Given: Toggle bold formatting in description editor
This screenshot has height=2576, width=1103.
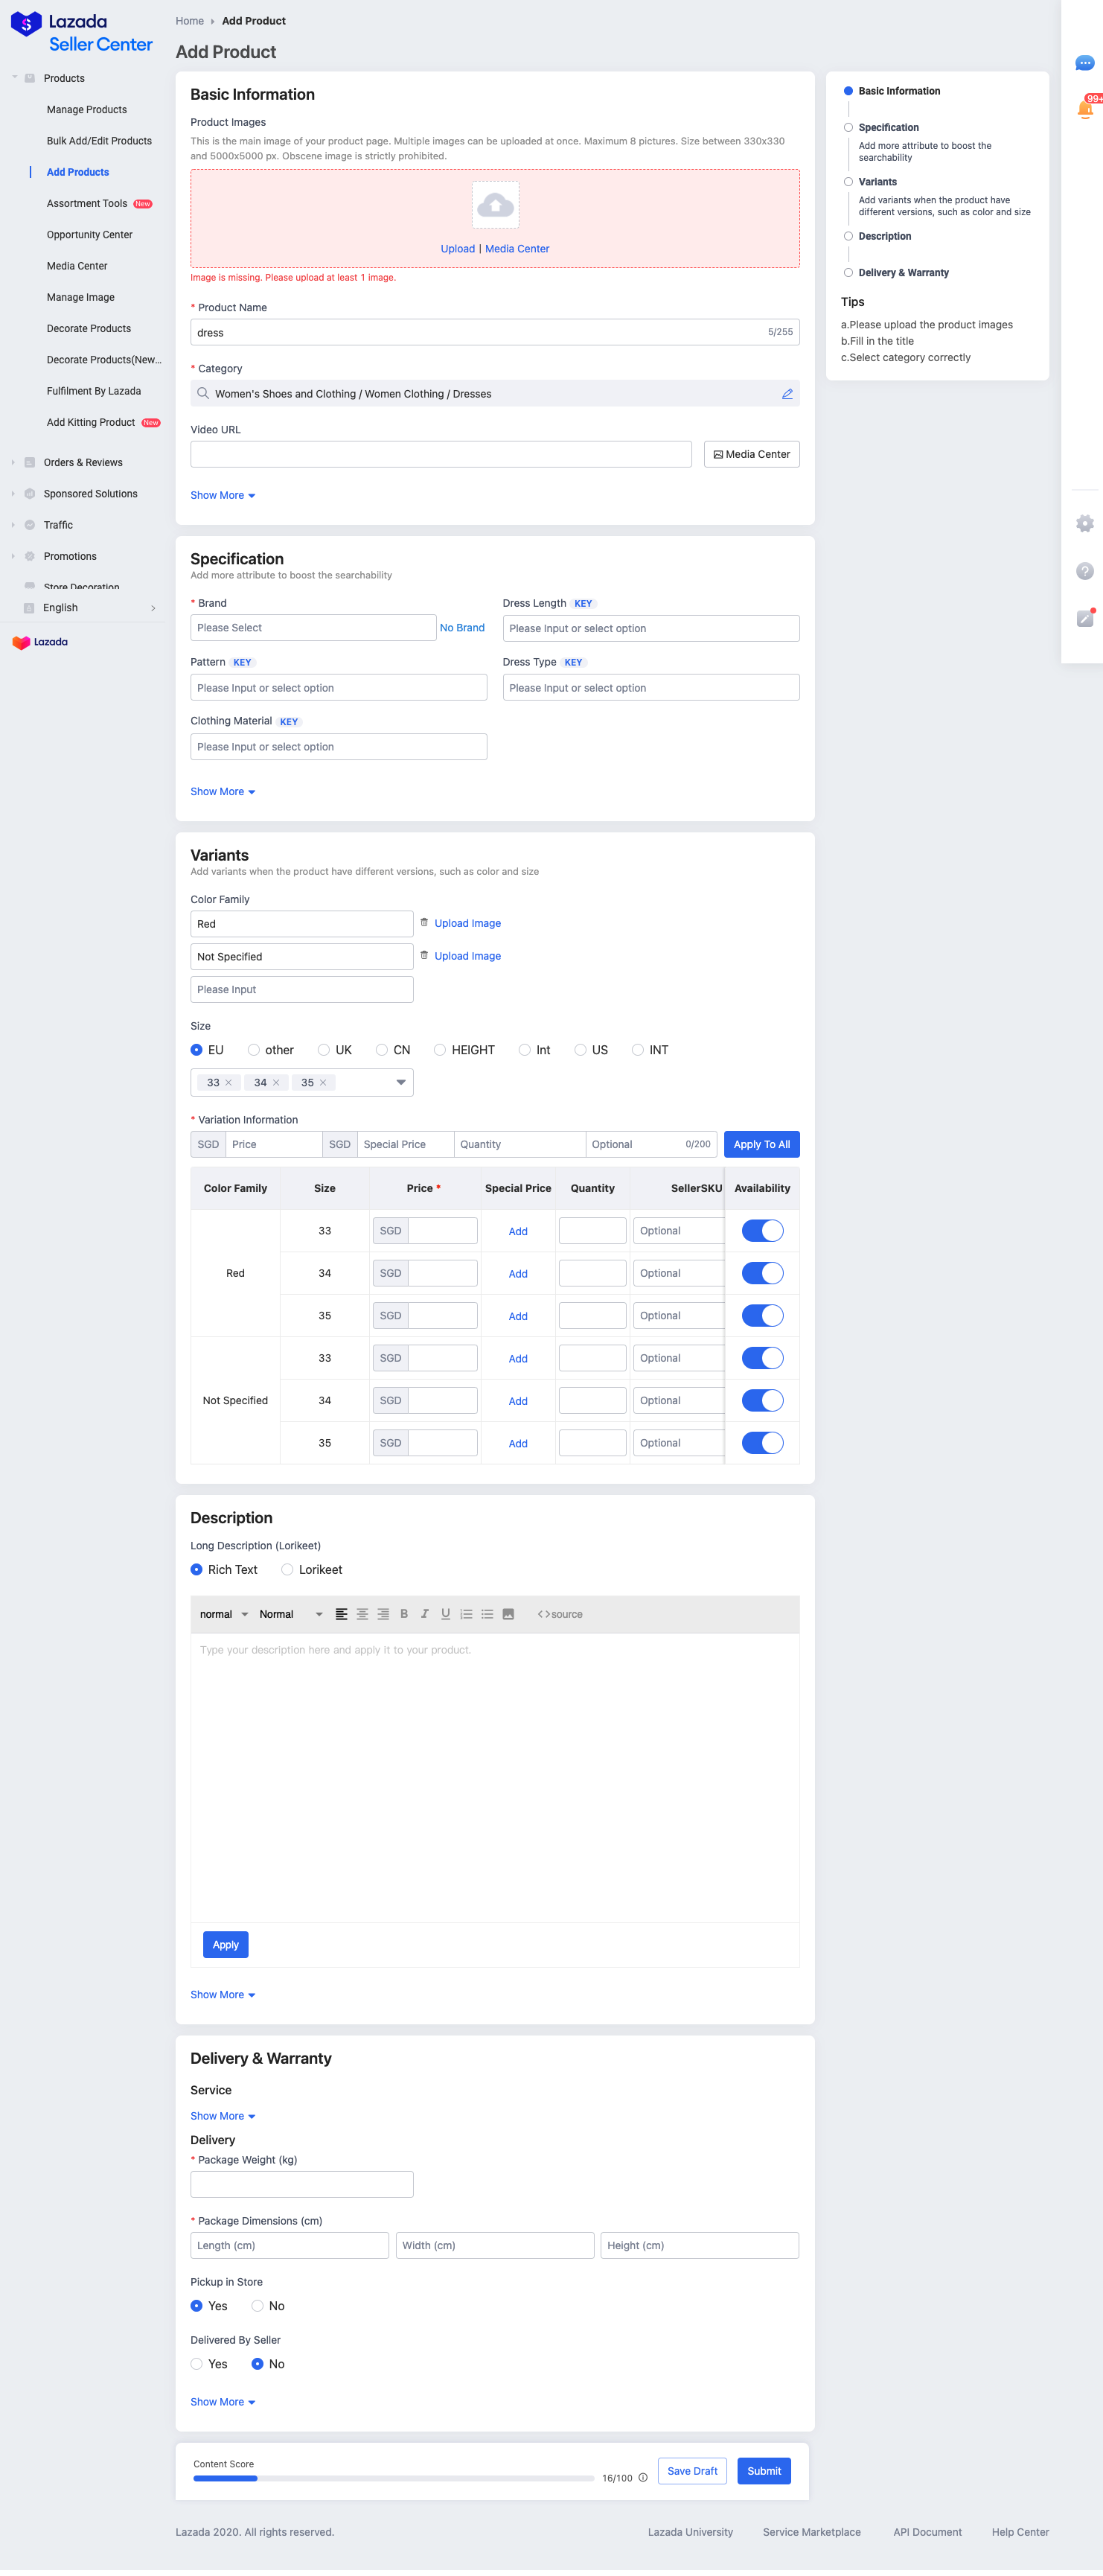Looking at the screenshot, I should (x=404, y=1614).
